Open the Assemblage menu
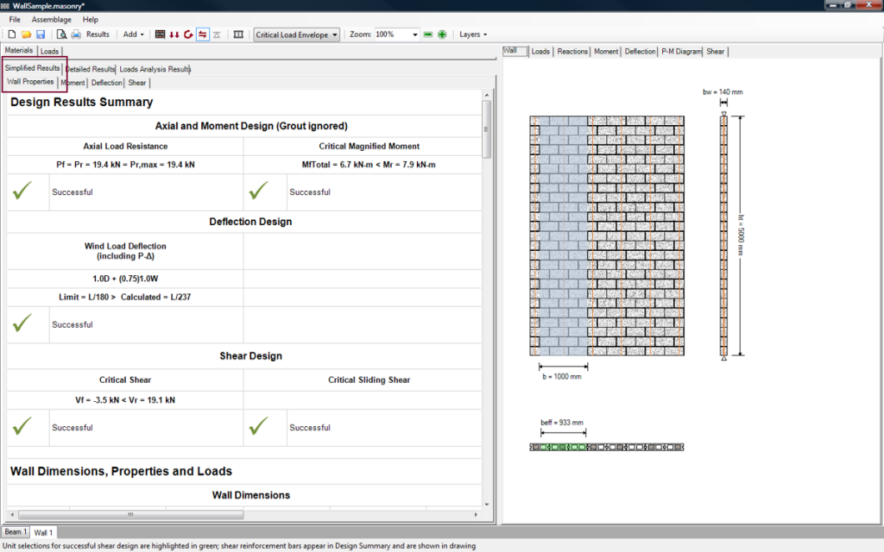884x552 pixels. (52, 19)
